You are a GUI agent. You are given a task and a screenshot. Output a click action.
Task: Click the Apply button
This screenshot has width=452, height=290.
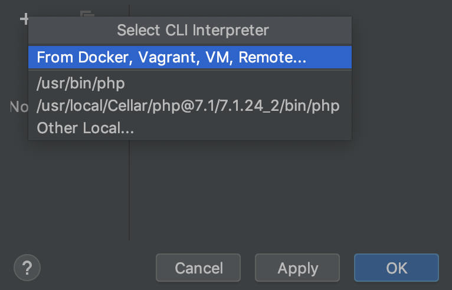pos(297,268)
